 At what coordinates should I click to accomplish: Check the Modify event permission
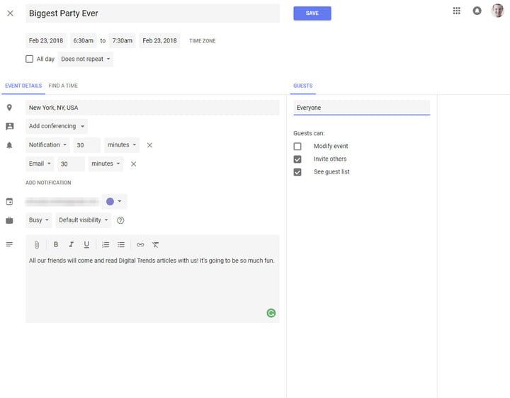(x=297, y=147)
